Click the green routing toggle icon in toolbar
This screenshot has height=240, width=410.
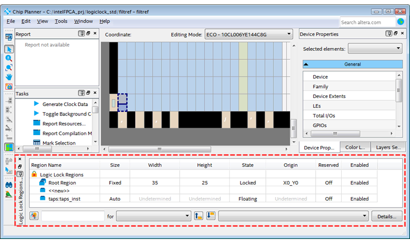click(8, 147)
